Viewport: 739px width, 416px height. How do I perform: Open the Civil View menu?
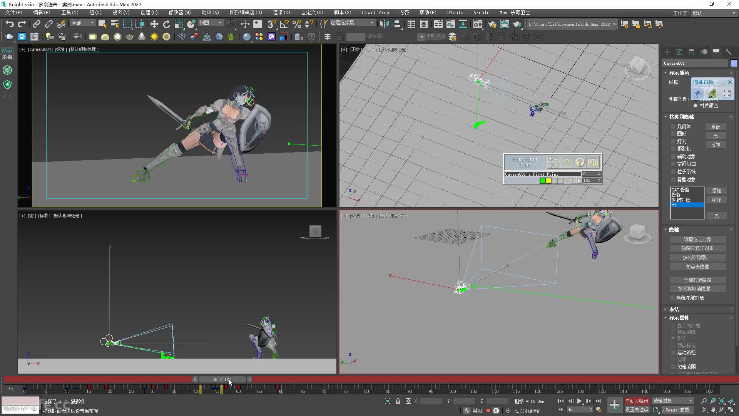(375, 13)
